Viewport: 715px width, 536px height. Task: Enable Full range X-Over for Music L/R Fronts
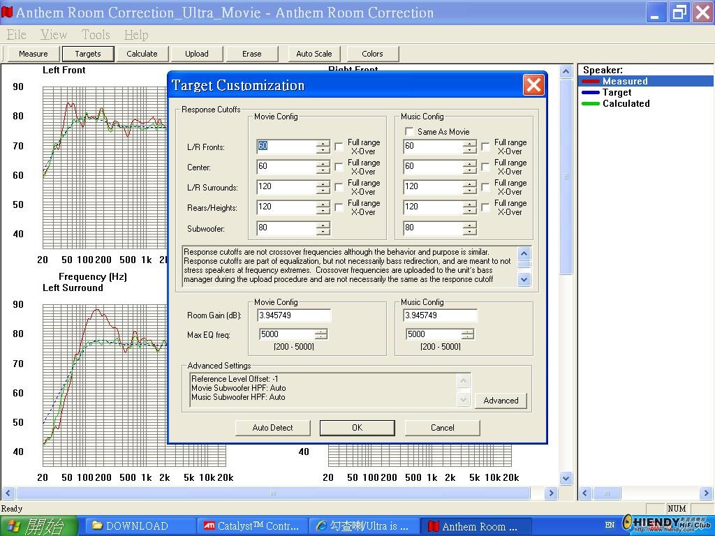tap(486, 147)
